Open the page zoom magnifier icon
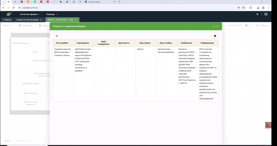This screenshot has width=277, height=146. [239, 8]
